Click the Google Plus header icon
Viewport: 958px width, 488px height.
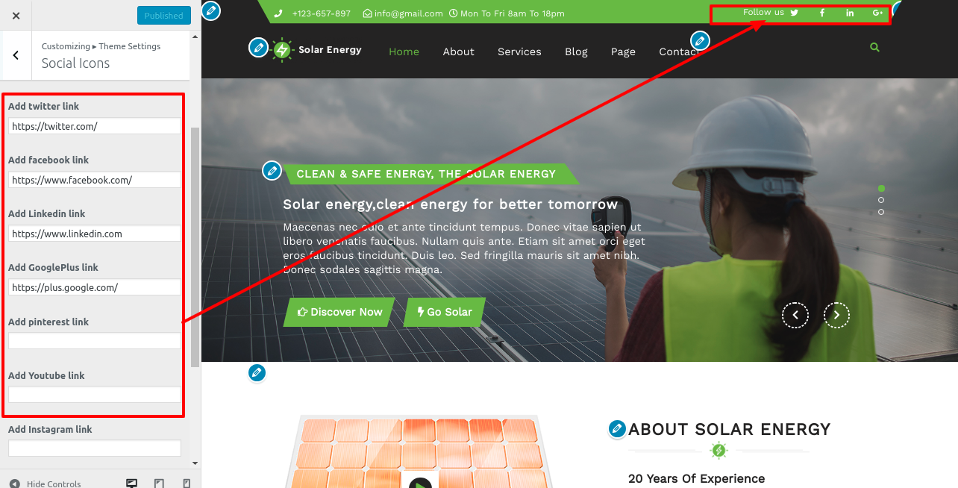tap(877, 13)
